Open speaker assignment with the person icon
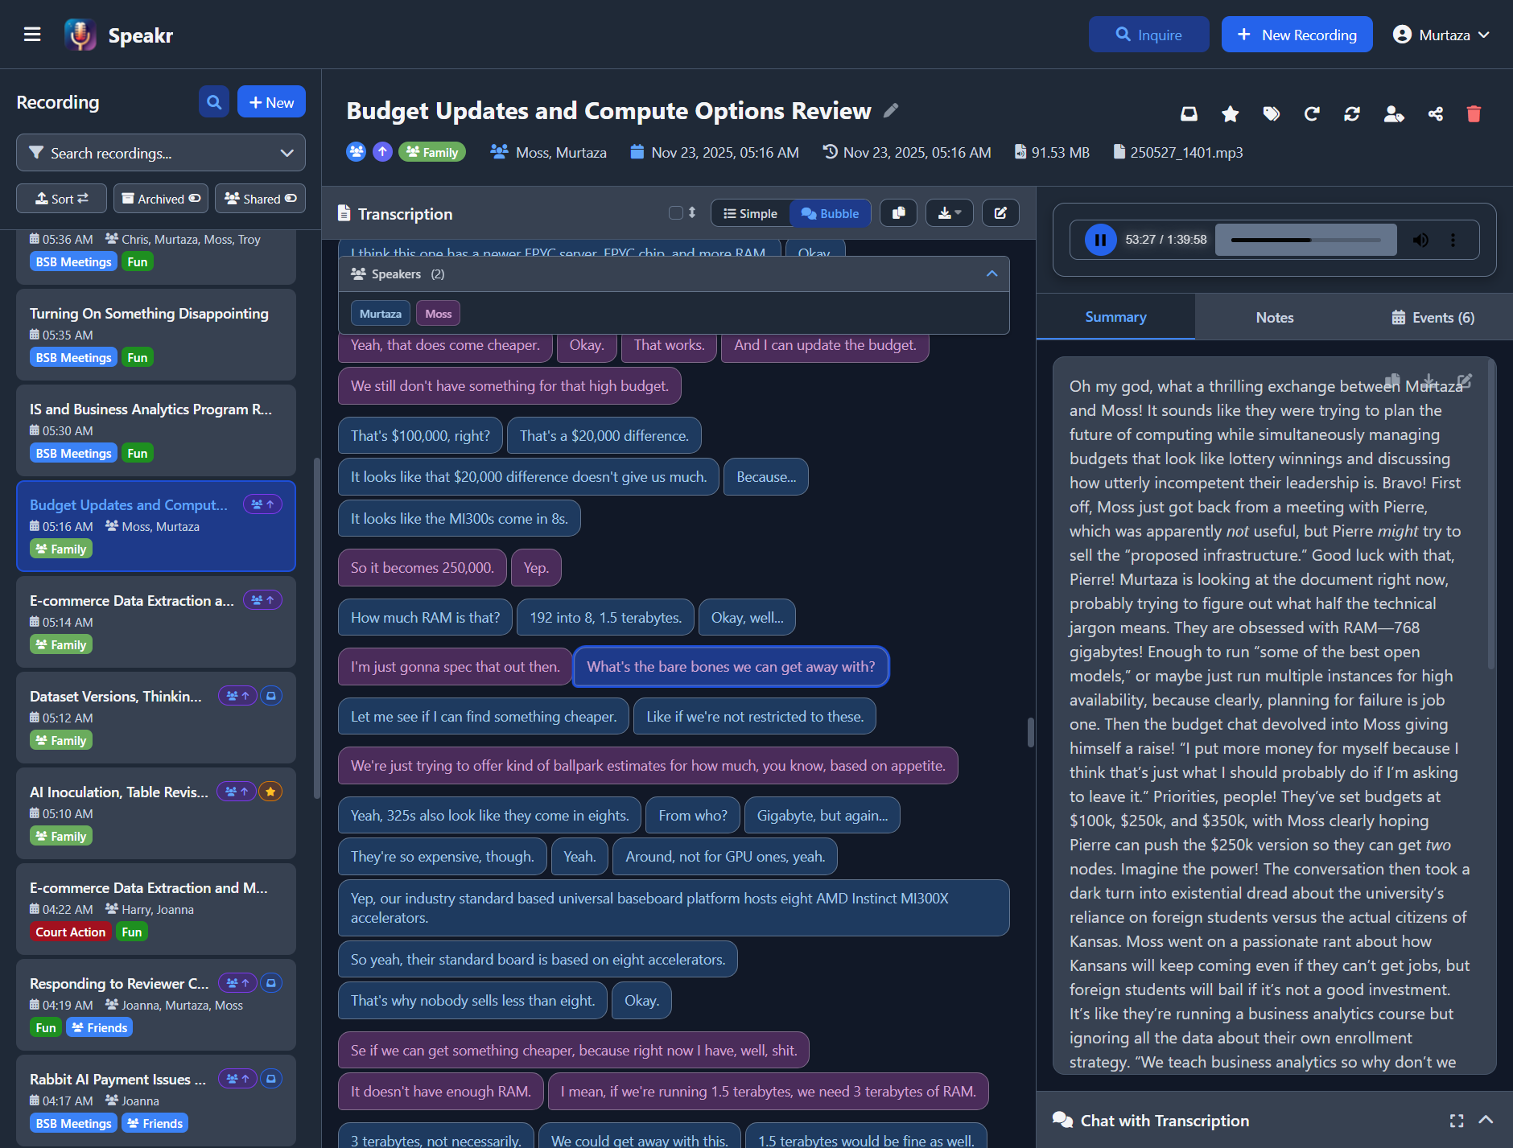The height and width of the screenshot is (1148, 1513). [x=1394, y=113]
